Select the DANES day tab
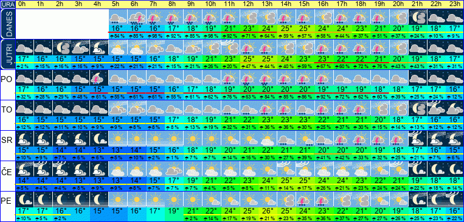Image resolution: width=464 pixels, height=222 pixels. (x=8, y=24)
